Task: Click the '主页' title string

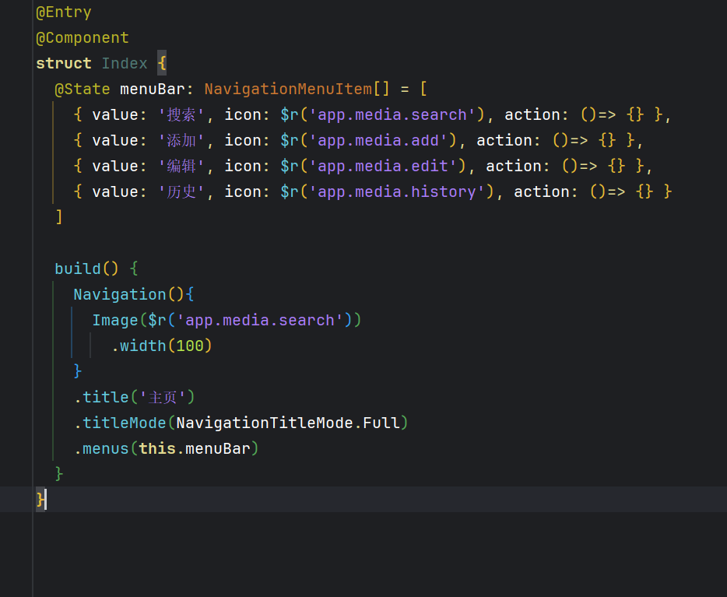Action: [163, 397]
